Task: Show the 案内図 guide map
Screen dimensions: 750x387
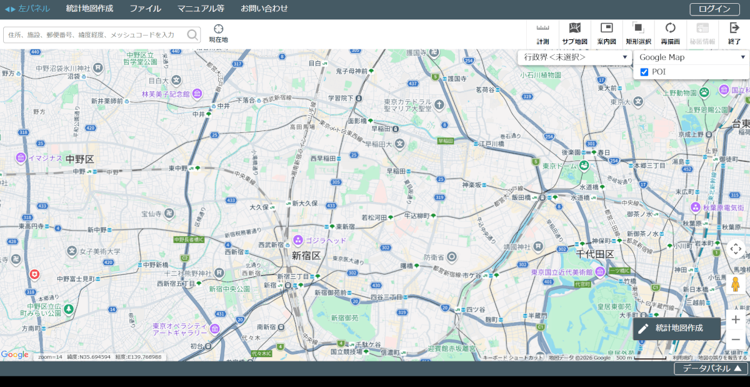Action: pyautogui.click(x=606, y=34)
